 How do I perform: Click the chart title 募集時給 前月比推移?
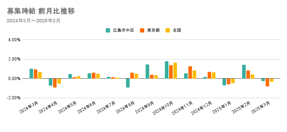(x=41, y=11)
